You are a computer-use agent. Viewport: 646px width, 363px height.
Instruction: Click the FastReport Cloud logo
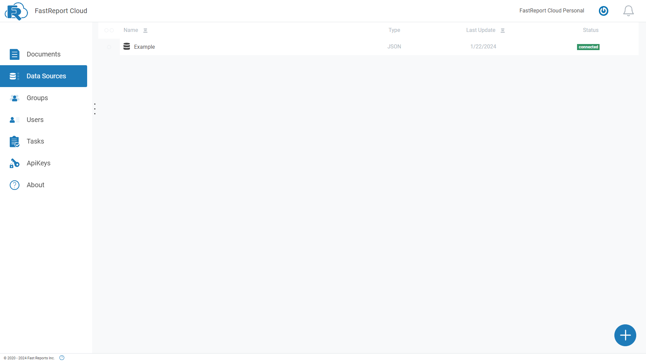pos(16,11)
